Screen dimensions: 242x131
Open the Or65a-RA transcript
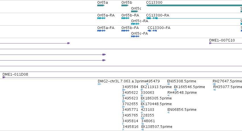pos(102,18)
